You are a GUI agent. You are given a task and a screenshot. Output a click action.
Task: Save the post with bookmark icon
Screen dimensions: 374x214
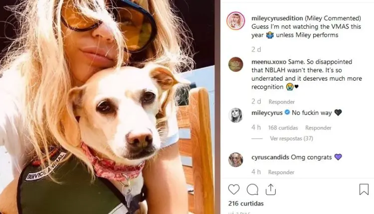click(364, 189)
